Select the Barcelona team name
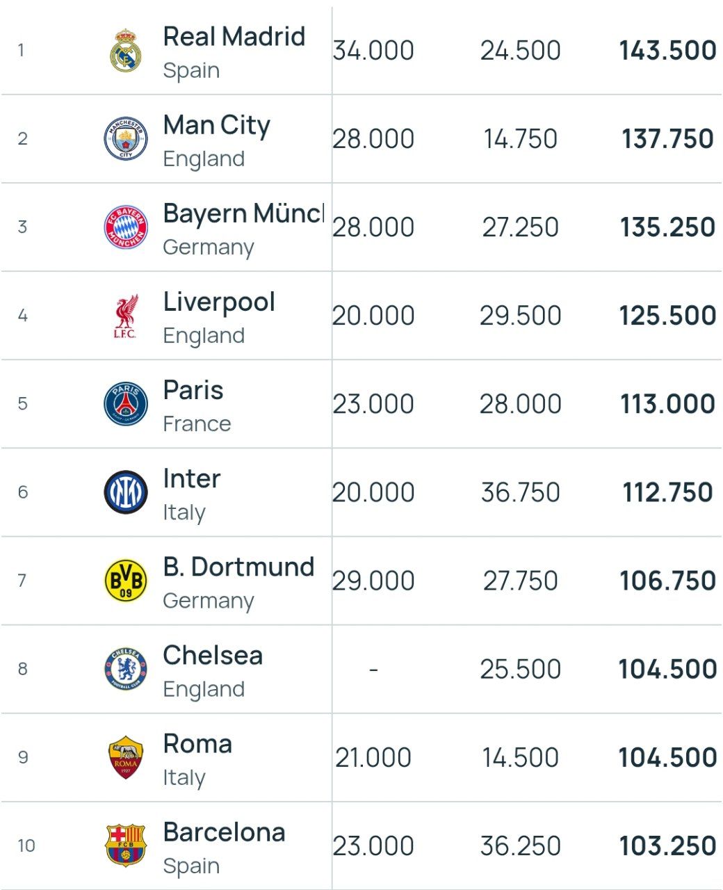 click(224, 832)
